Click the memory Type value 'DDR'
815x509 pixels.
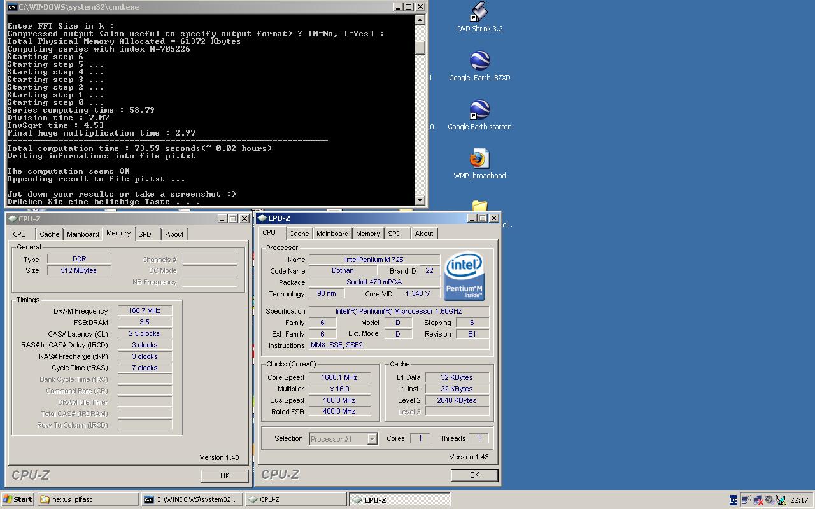click(79, 259)
